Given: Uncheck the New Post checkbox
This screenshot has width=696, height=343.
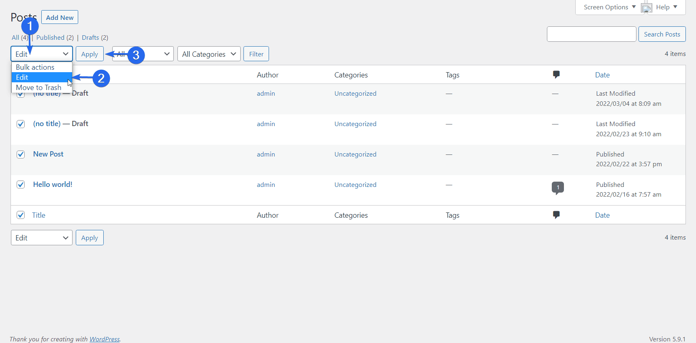Looking at the screenshot, I should pos(21,154).
